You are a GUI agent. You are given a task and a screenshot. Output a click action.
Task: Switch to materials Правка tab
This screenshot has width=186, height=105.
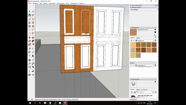(x=138, y=38)
